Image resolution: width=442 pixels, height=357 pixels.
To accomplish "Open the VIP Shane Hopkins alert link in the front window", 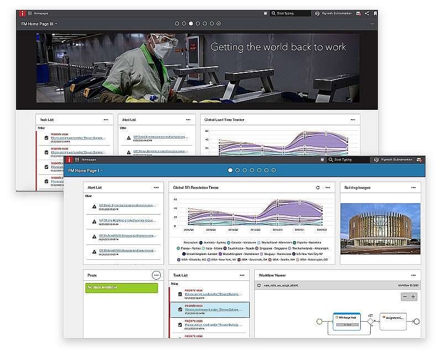I will point(128,221).
